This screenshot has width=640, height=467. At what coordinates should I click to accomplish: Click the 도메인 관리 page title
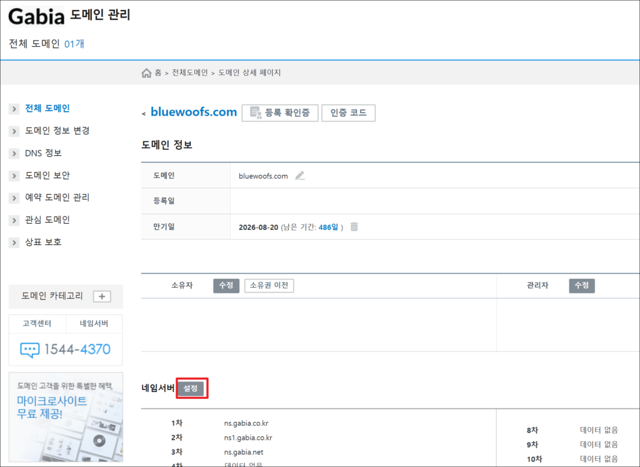point(100,15)
